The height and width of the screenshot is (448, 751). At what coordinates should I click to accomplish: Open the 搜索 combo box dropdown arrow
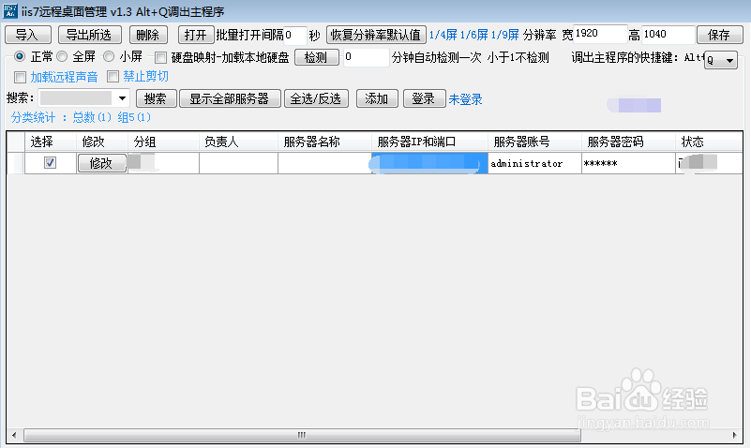pos(122,98)
